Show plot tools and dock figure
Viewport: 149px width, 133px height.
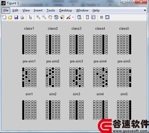tap(107, 17)
